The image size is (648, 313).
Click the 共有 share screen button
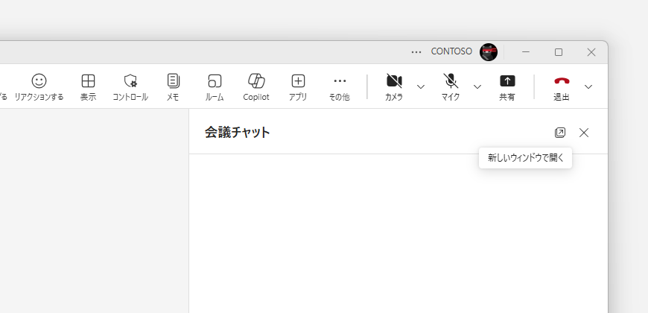(507, 86)
